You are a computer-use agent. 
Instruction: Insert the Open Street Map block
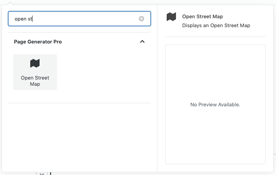click(35, 72)
